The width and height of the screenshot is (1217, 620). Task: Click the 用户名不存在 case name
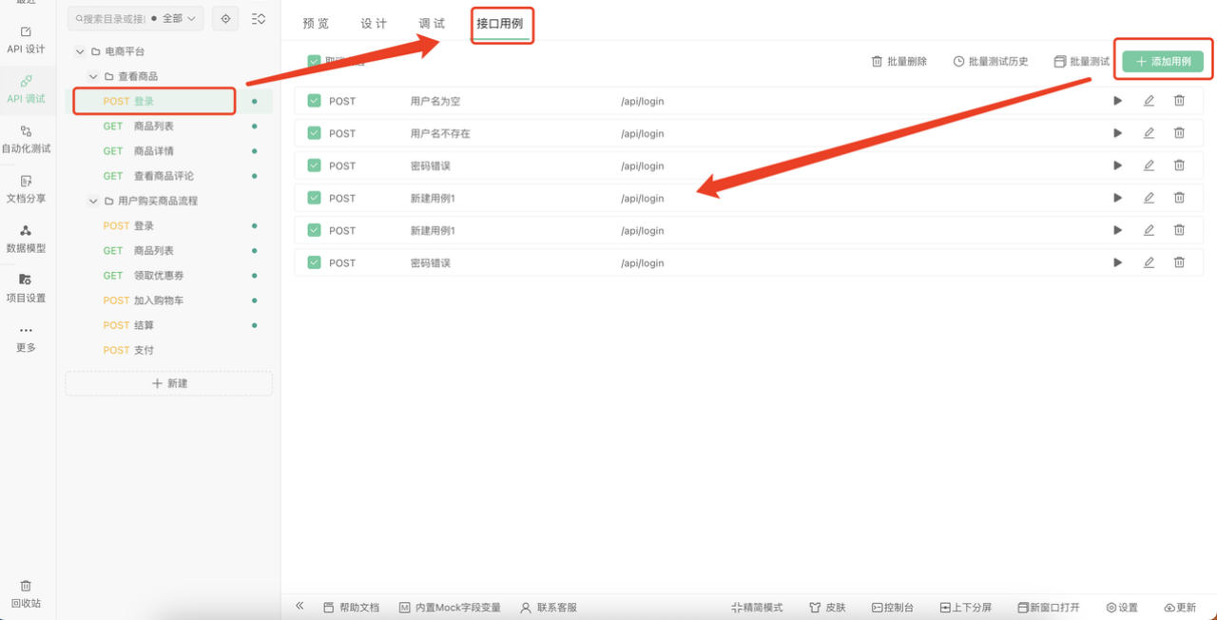440,133
